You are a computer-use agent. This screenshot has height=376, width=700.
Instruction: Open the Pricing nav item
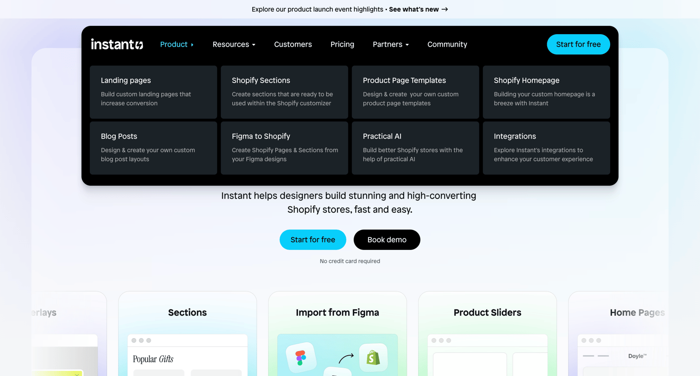click(x=342, y=44)
